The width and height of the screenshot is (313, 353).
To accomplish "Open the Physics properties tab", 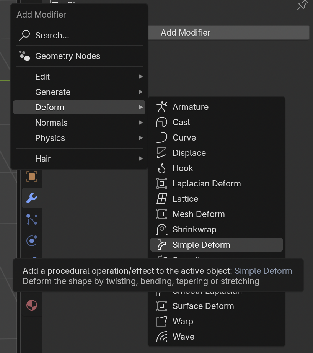I will click(32, 241).
